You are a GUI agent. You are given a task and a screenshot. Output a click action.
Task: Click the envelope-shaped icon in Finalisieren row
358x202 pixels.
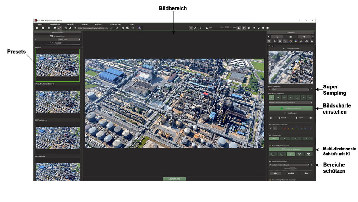point(280,41)
